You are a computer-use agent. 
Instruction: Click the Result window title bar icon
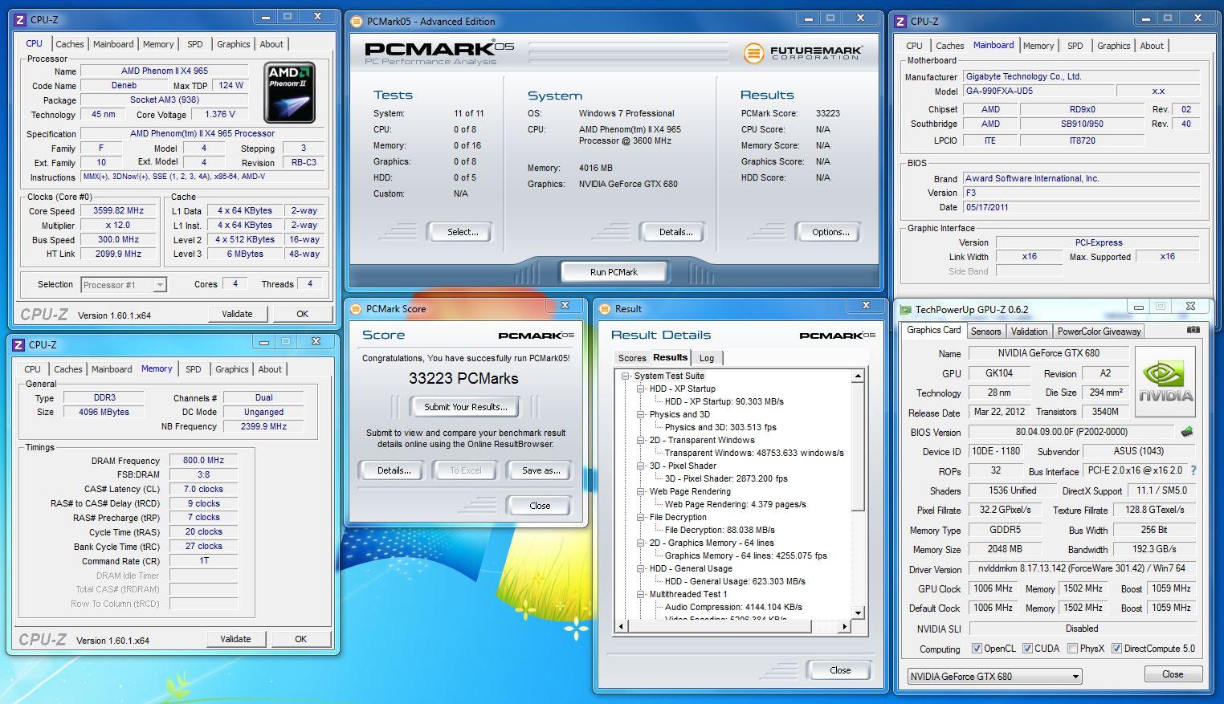click(605, 309)
